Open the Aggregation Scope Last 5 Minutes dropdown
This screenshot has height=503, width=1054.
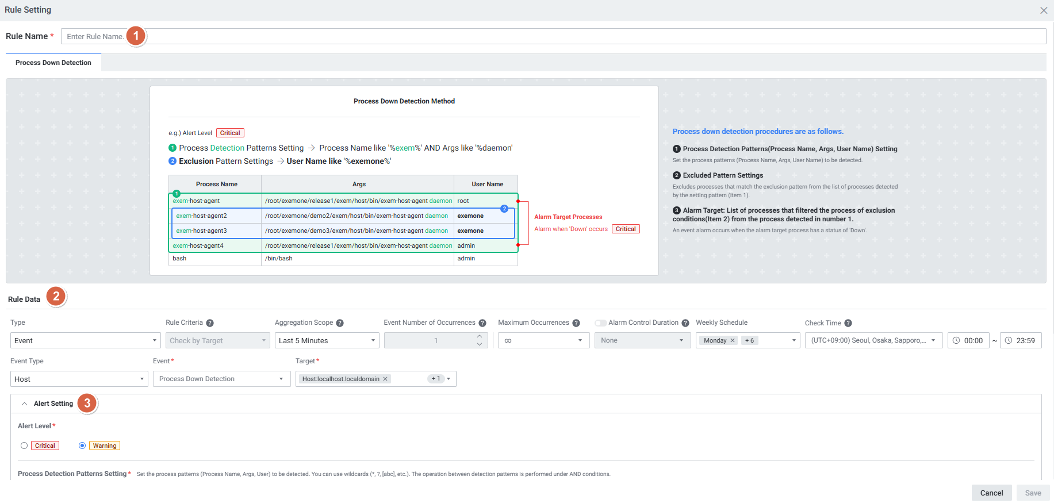pos(327,340)
